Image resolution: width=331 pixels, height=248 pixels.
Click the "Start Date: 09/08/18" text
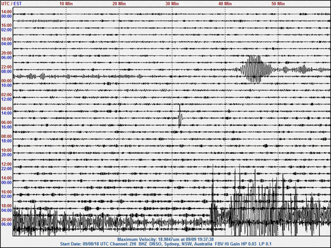click(79, 244)
